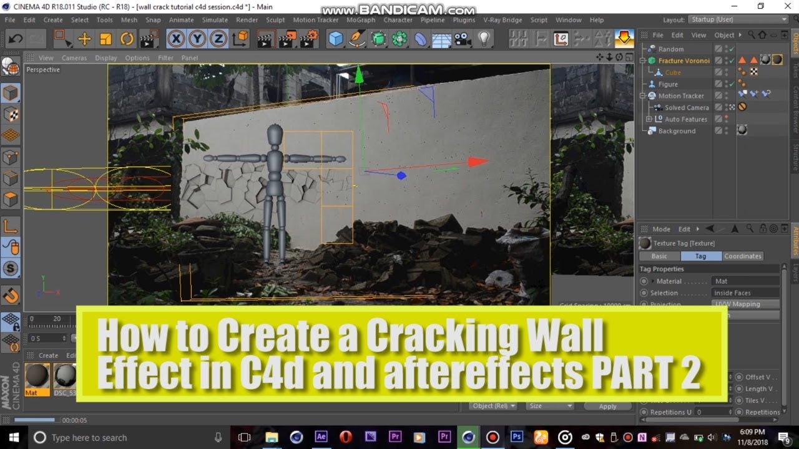Toggle enable checkmark for Figure object
The height and width of the screenshot is (449, 799).
[x=731, y=84]
